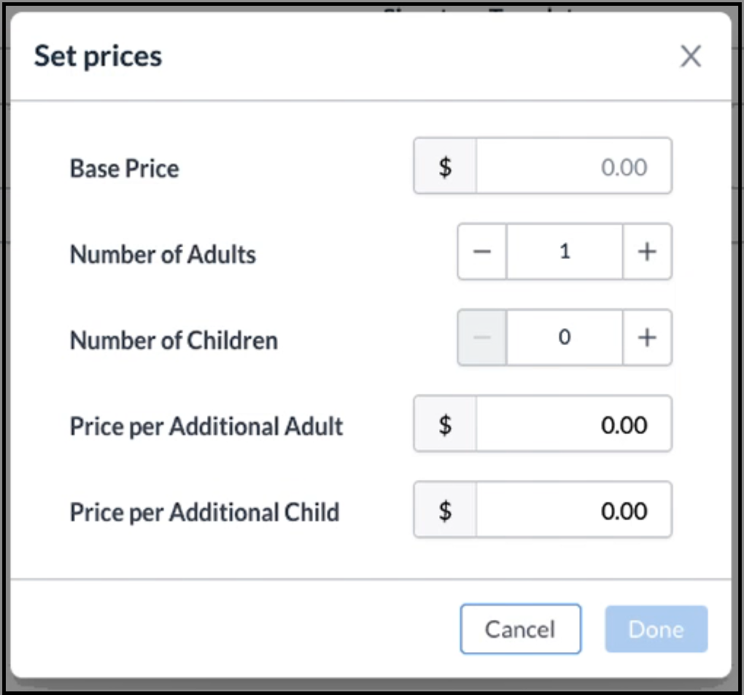The width and height of the screenshot is (744, 695).
Task: Click the disabled minus icon for Number of Children
Action: click(482, 337)
